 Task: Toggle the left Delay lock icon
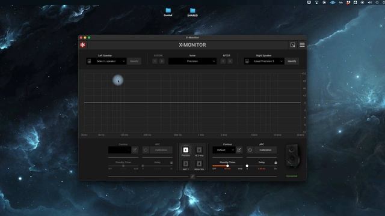tap(171, 163)
